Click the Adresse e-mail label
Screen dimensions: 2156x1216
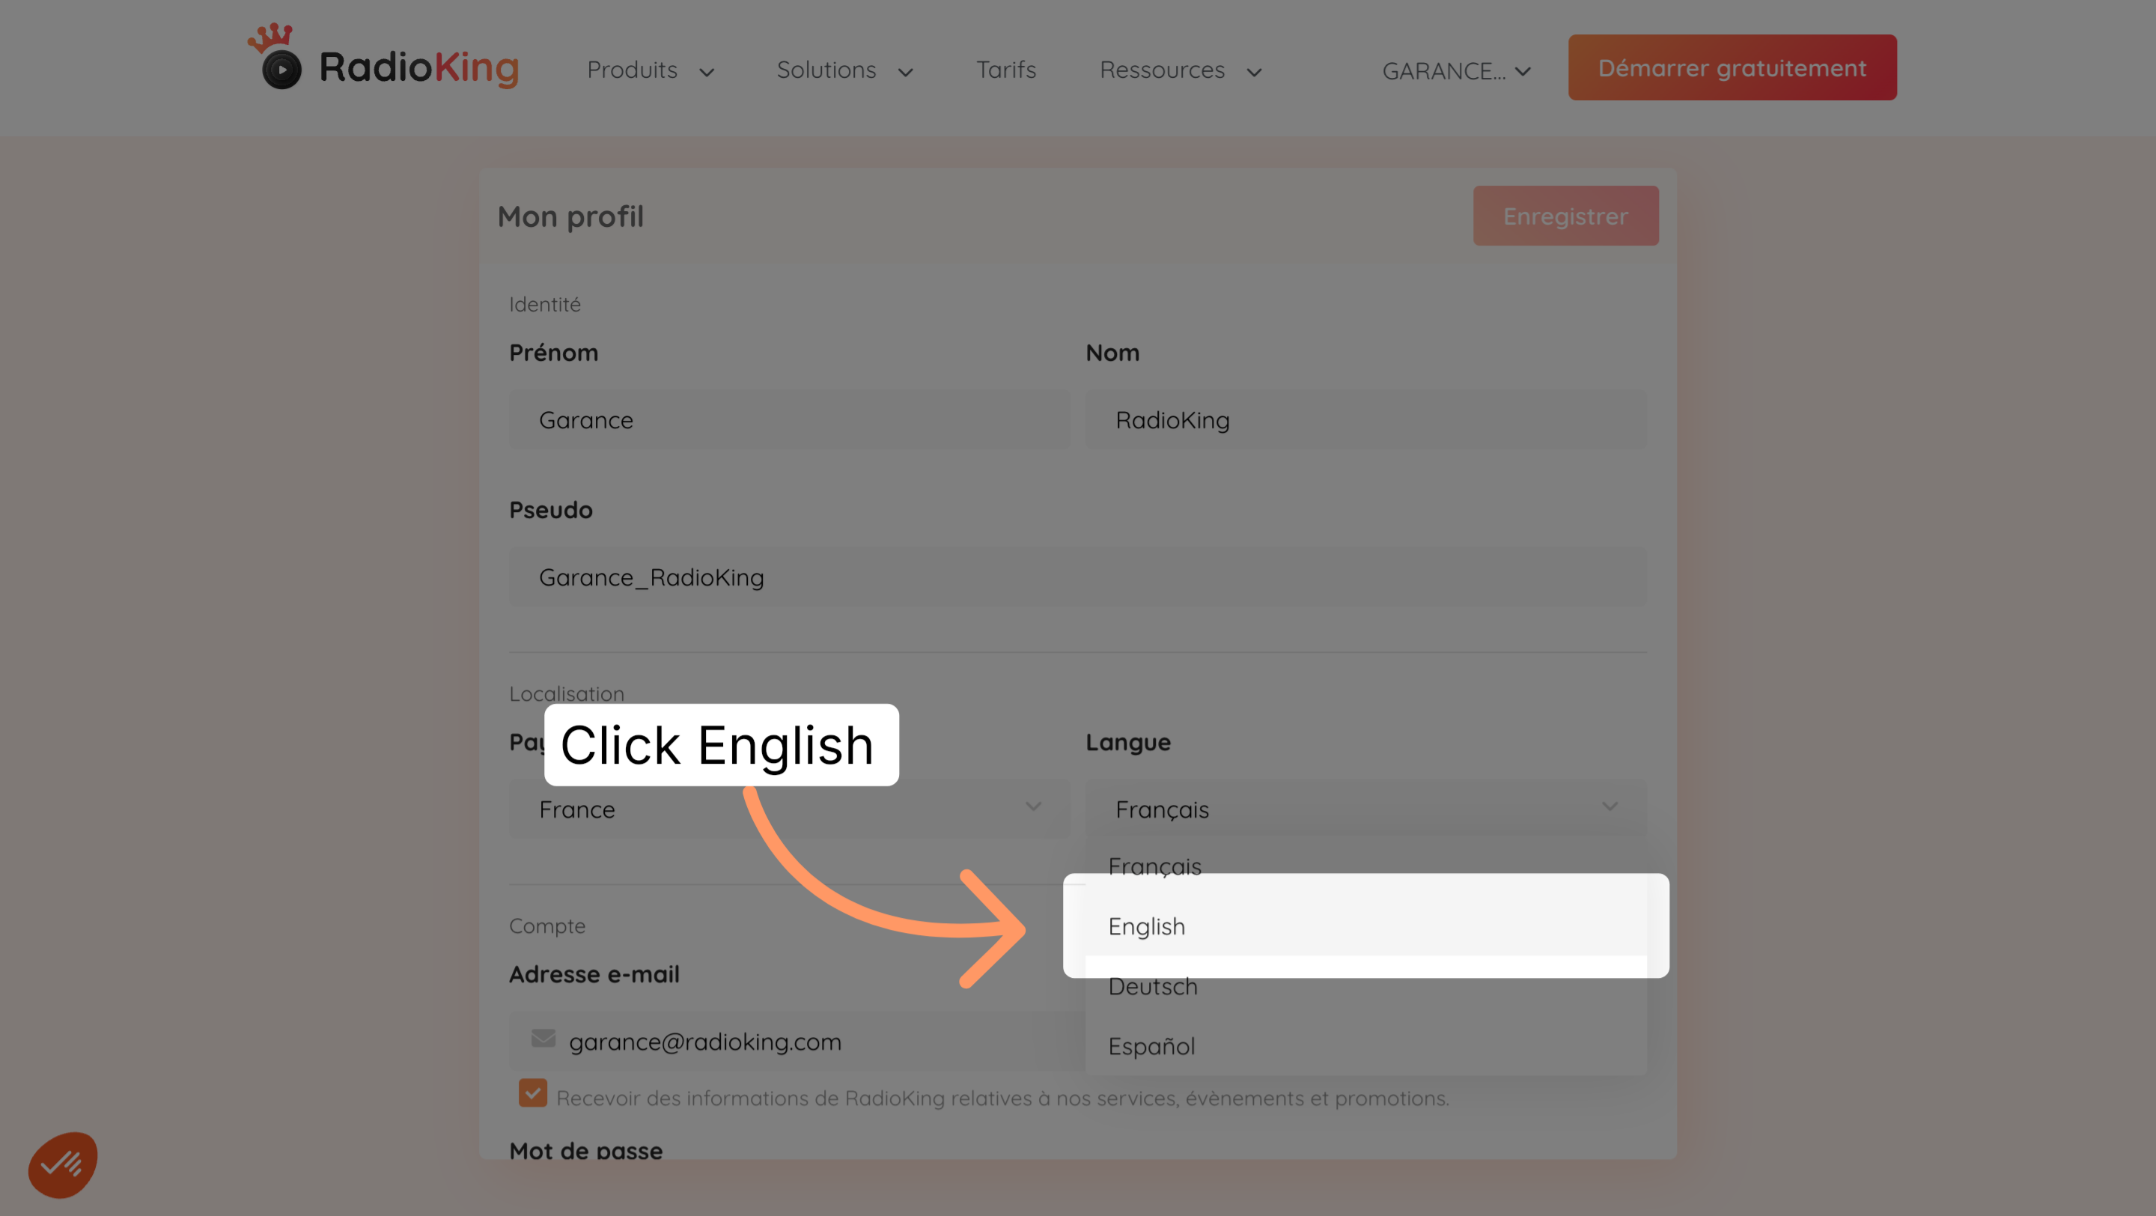pos(594,974)
